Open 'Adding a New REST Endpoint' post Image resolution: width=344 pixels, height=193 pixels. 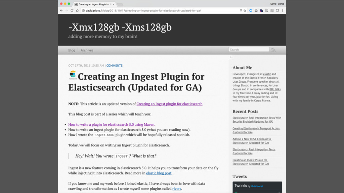pos(252,141)
